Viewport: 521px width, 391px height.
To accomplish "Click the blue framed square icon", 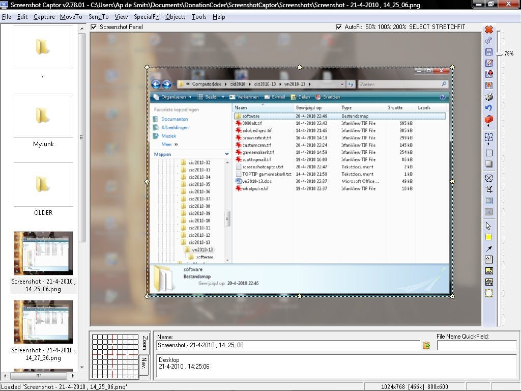I will (489, 201).
